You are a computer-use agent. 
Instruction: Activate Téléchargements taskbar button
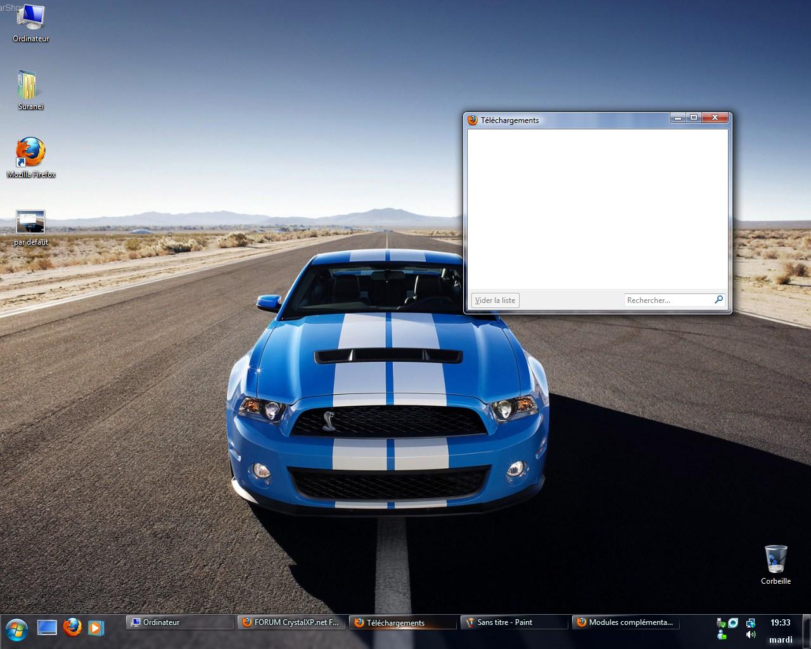point(403,622)
